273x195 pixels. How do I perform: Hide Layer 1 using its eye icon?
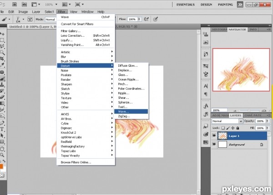[214, 136]
